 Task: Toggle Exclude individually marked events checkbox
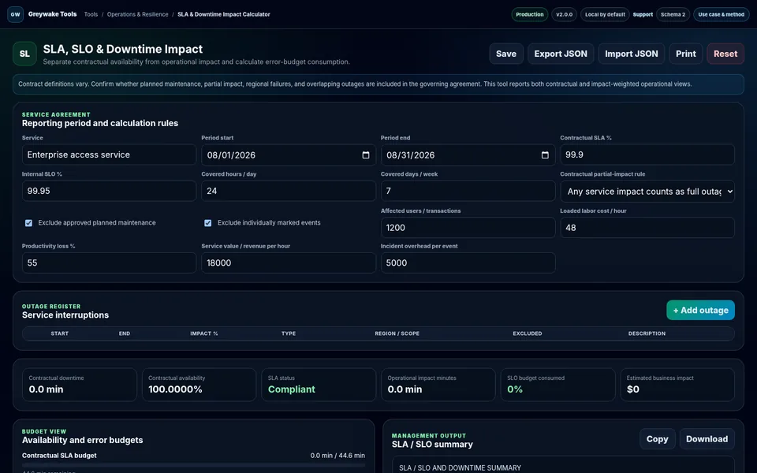coord(207,223)
